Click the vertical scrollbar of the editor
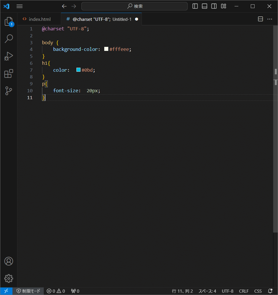 click(x=276, y=129)
